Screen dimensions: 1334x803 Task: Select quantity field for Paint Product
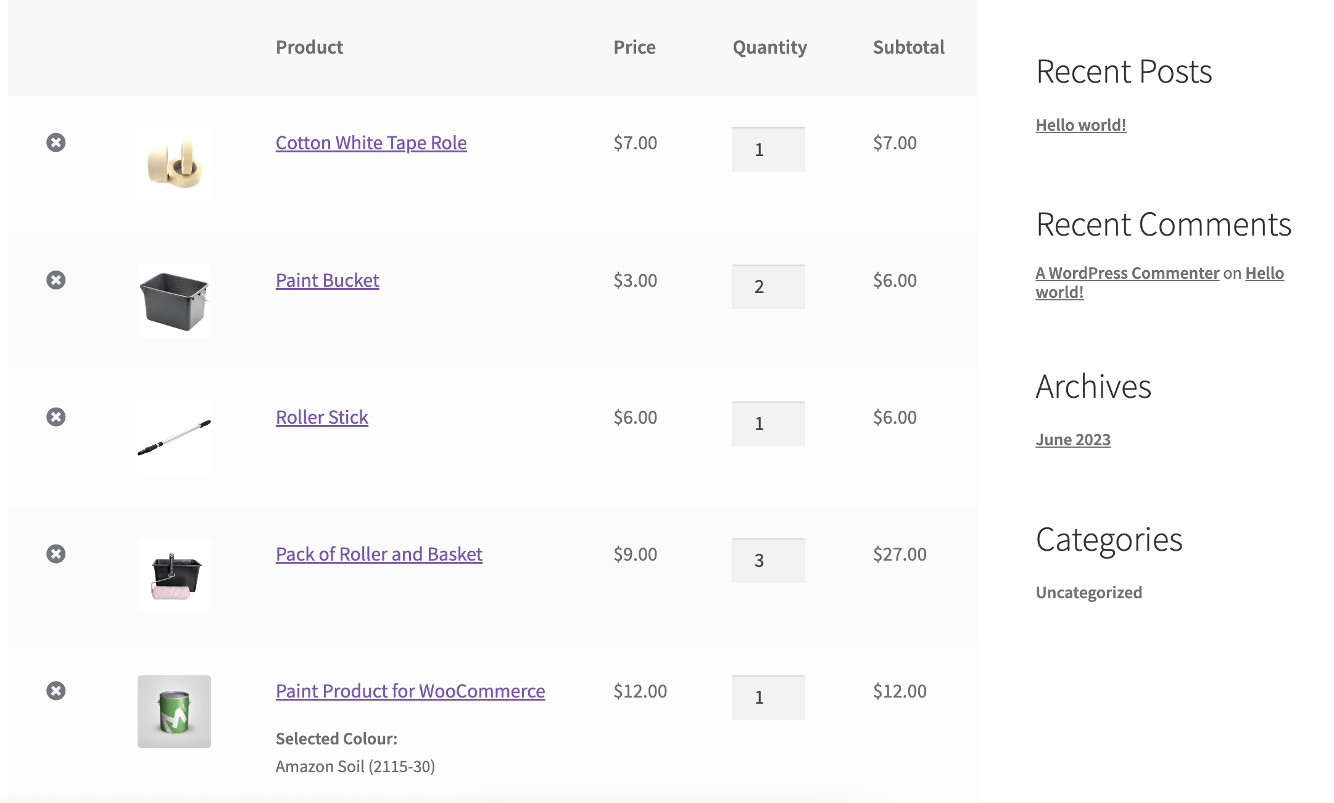tap(768, 698)
